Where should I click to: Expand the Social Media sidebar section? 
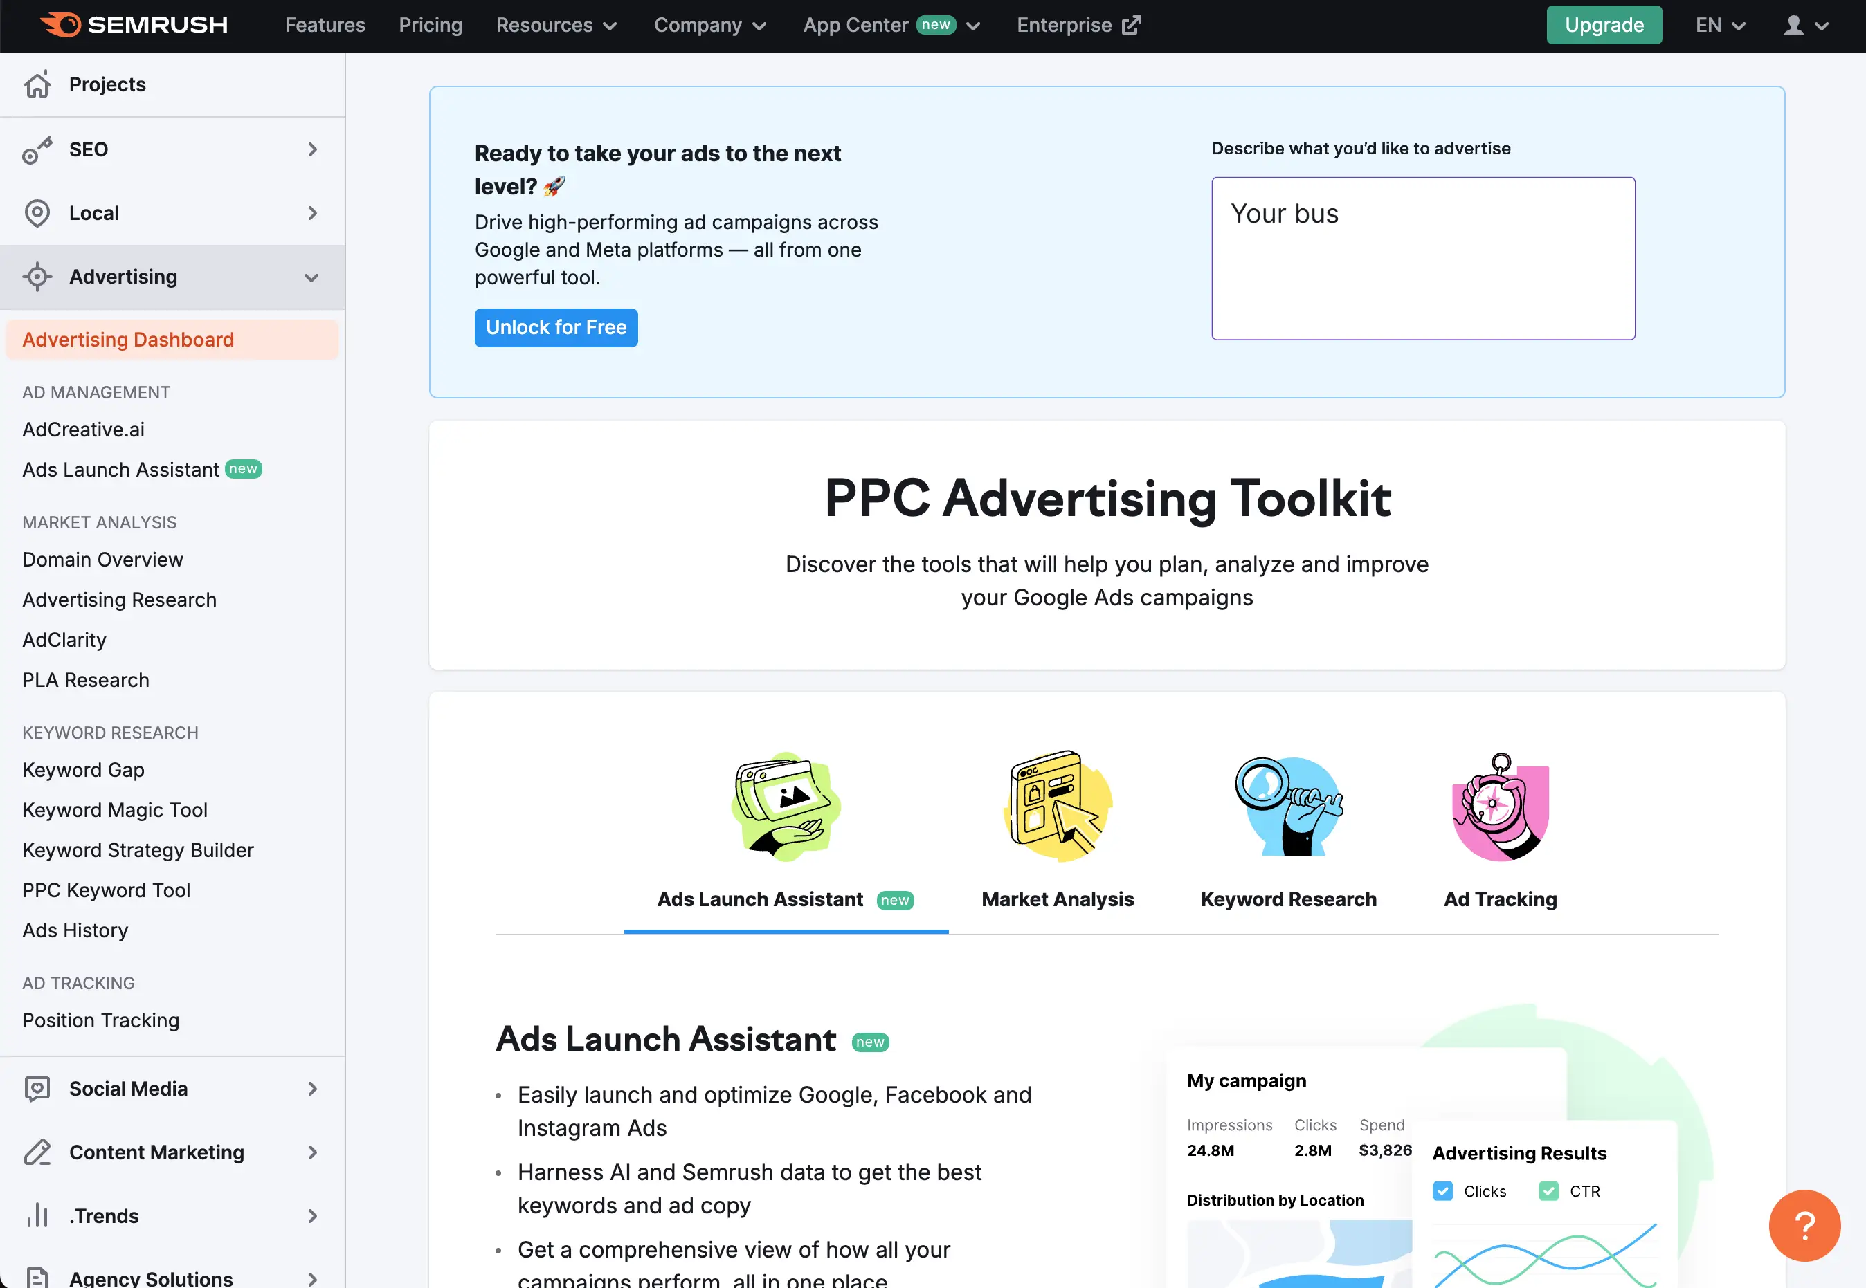[312, 1089]
